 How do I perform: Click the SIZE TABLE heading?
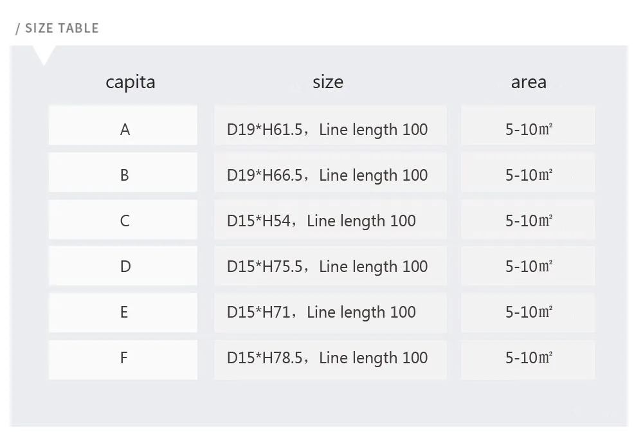[58, 28]
